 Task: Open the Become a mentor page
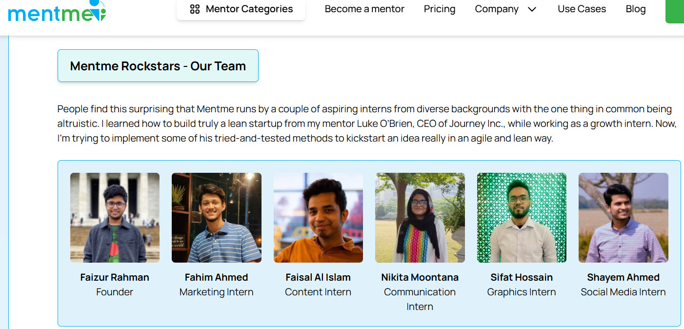[364, 9]
